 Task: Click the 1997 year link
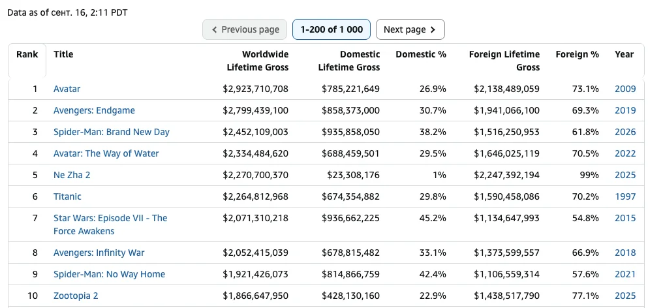tap(625, 196)
